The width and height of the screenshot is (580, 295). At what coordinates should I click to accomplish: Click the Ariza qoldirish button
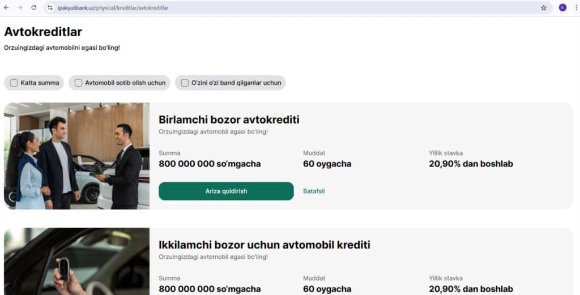[226, 191]
